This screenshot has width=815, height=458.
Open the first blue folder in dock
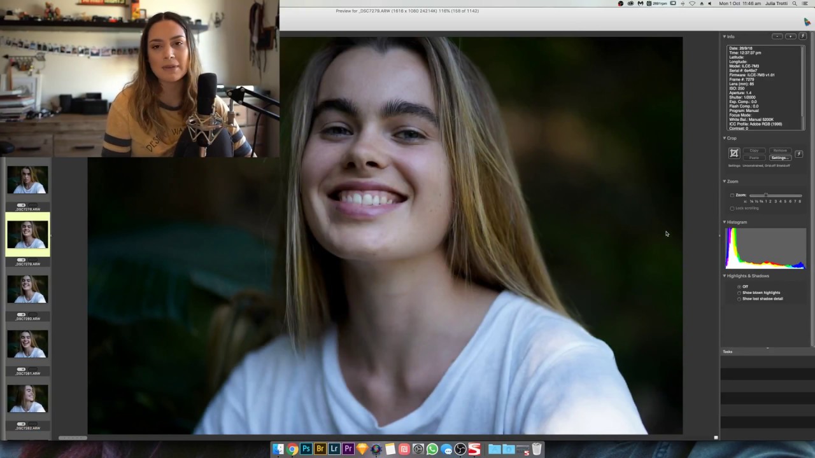(495, 449)
